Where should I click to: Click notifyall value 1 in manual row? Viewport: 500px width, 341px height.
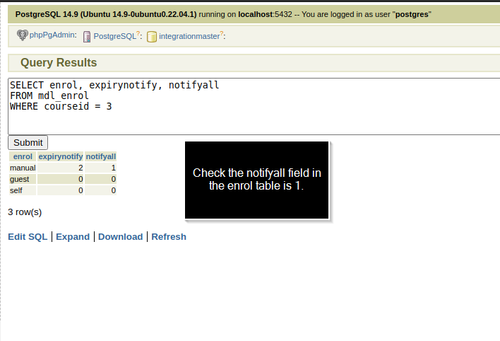click(101, 168)
